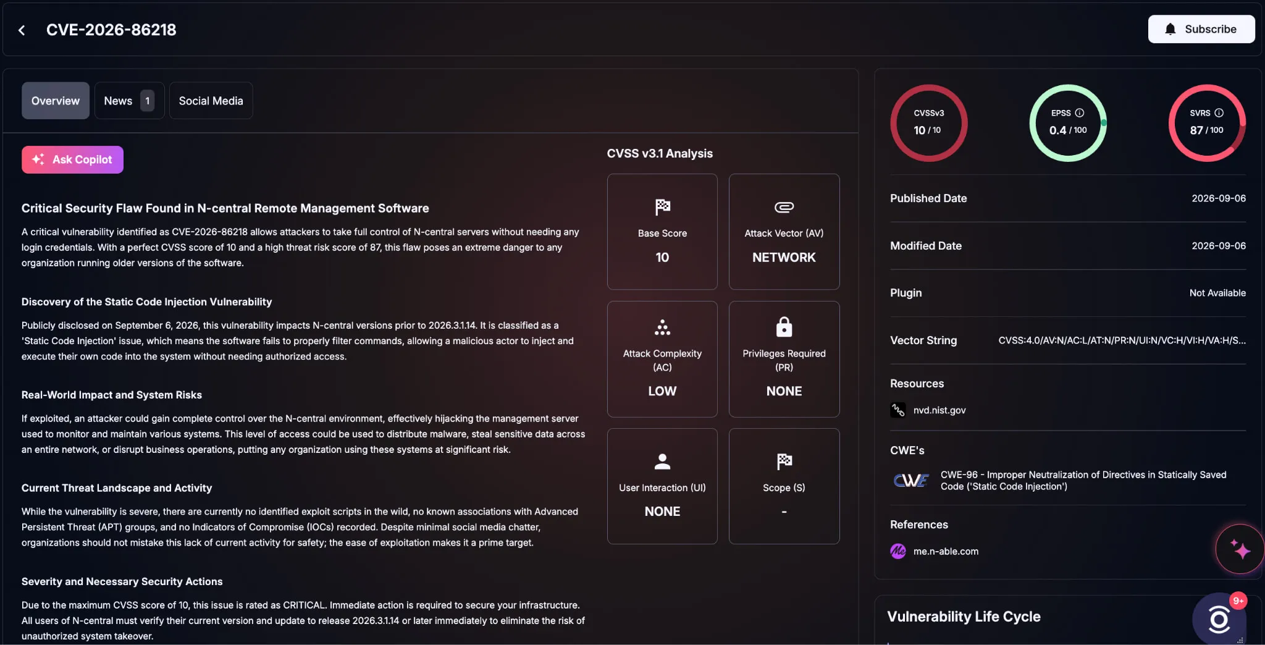Viewport: 1265px width, 645px height.
Task: Click the SVRS info icon
Action: click(1219, 113)
